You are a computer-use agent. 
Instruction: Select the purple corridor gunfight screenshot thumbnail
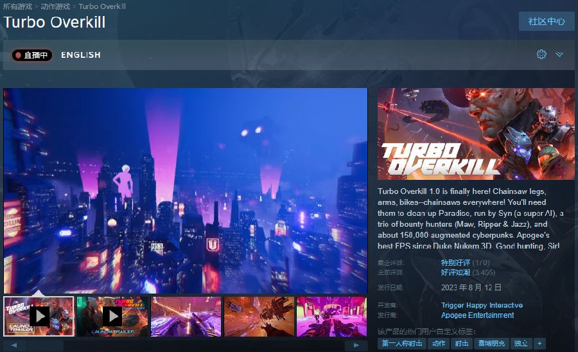tap(186, 317)
